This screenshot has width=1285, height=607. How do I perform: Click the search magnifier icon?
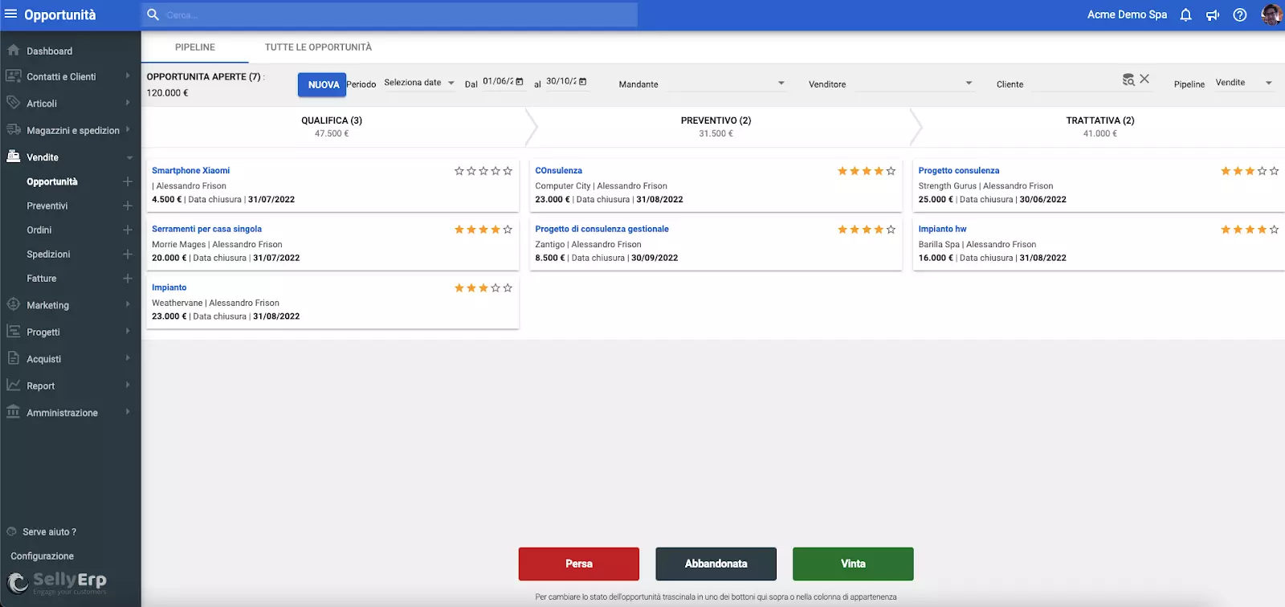coord(153,14)
